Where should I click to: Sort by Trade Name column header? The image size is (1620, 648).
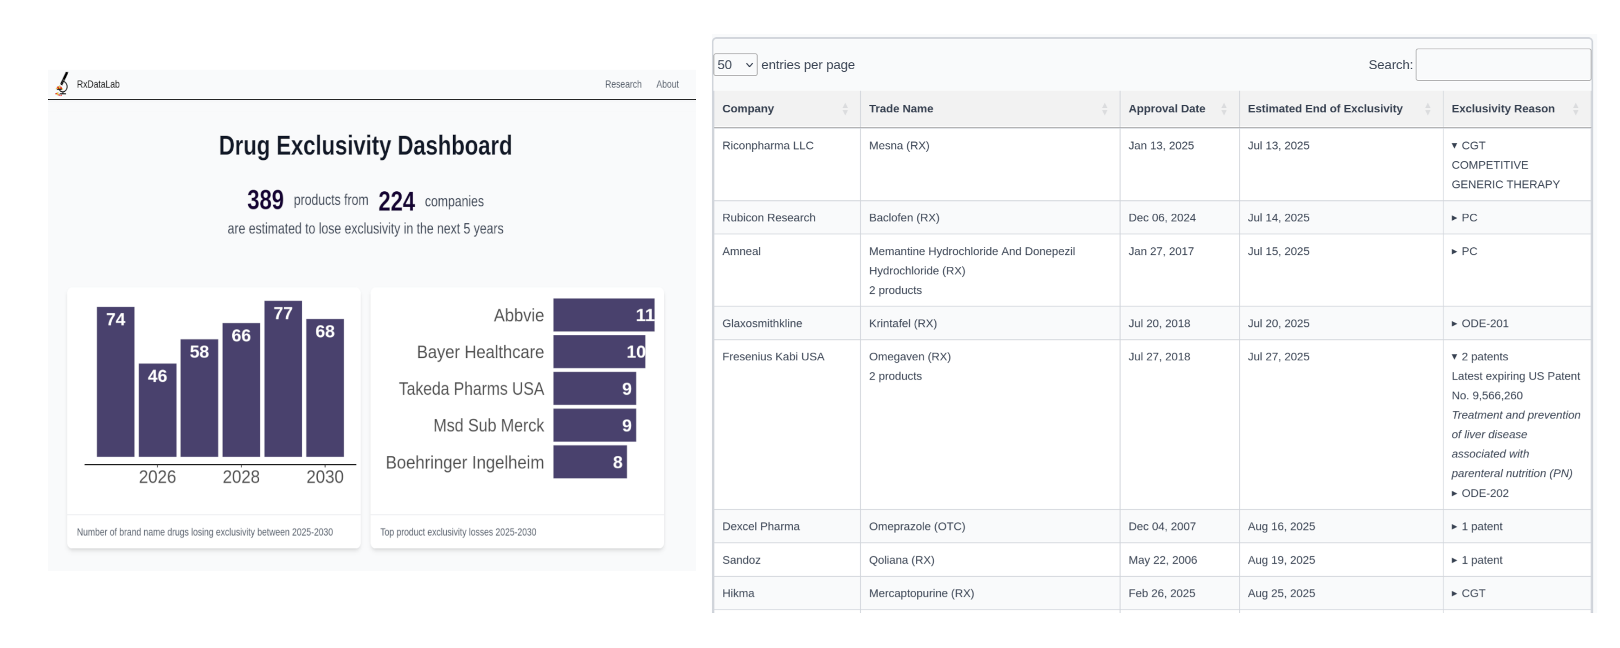(989, 109)
